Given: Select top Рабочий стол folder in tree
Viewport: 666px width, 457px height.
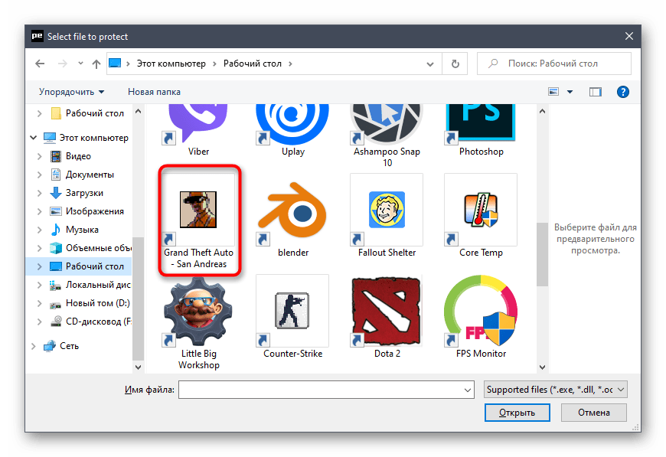Looking at the screenshot, I should point(94,113).
